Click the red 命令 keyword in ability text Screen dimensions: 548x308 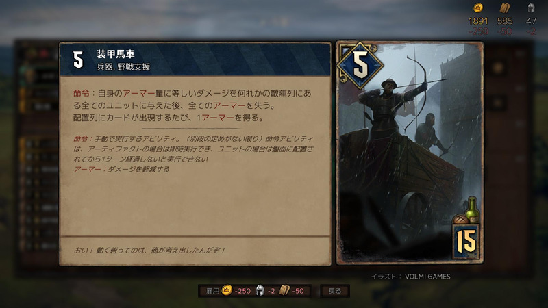tap(81, 93)
